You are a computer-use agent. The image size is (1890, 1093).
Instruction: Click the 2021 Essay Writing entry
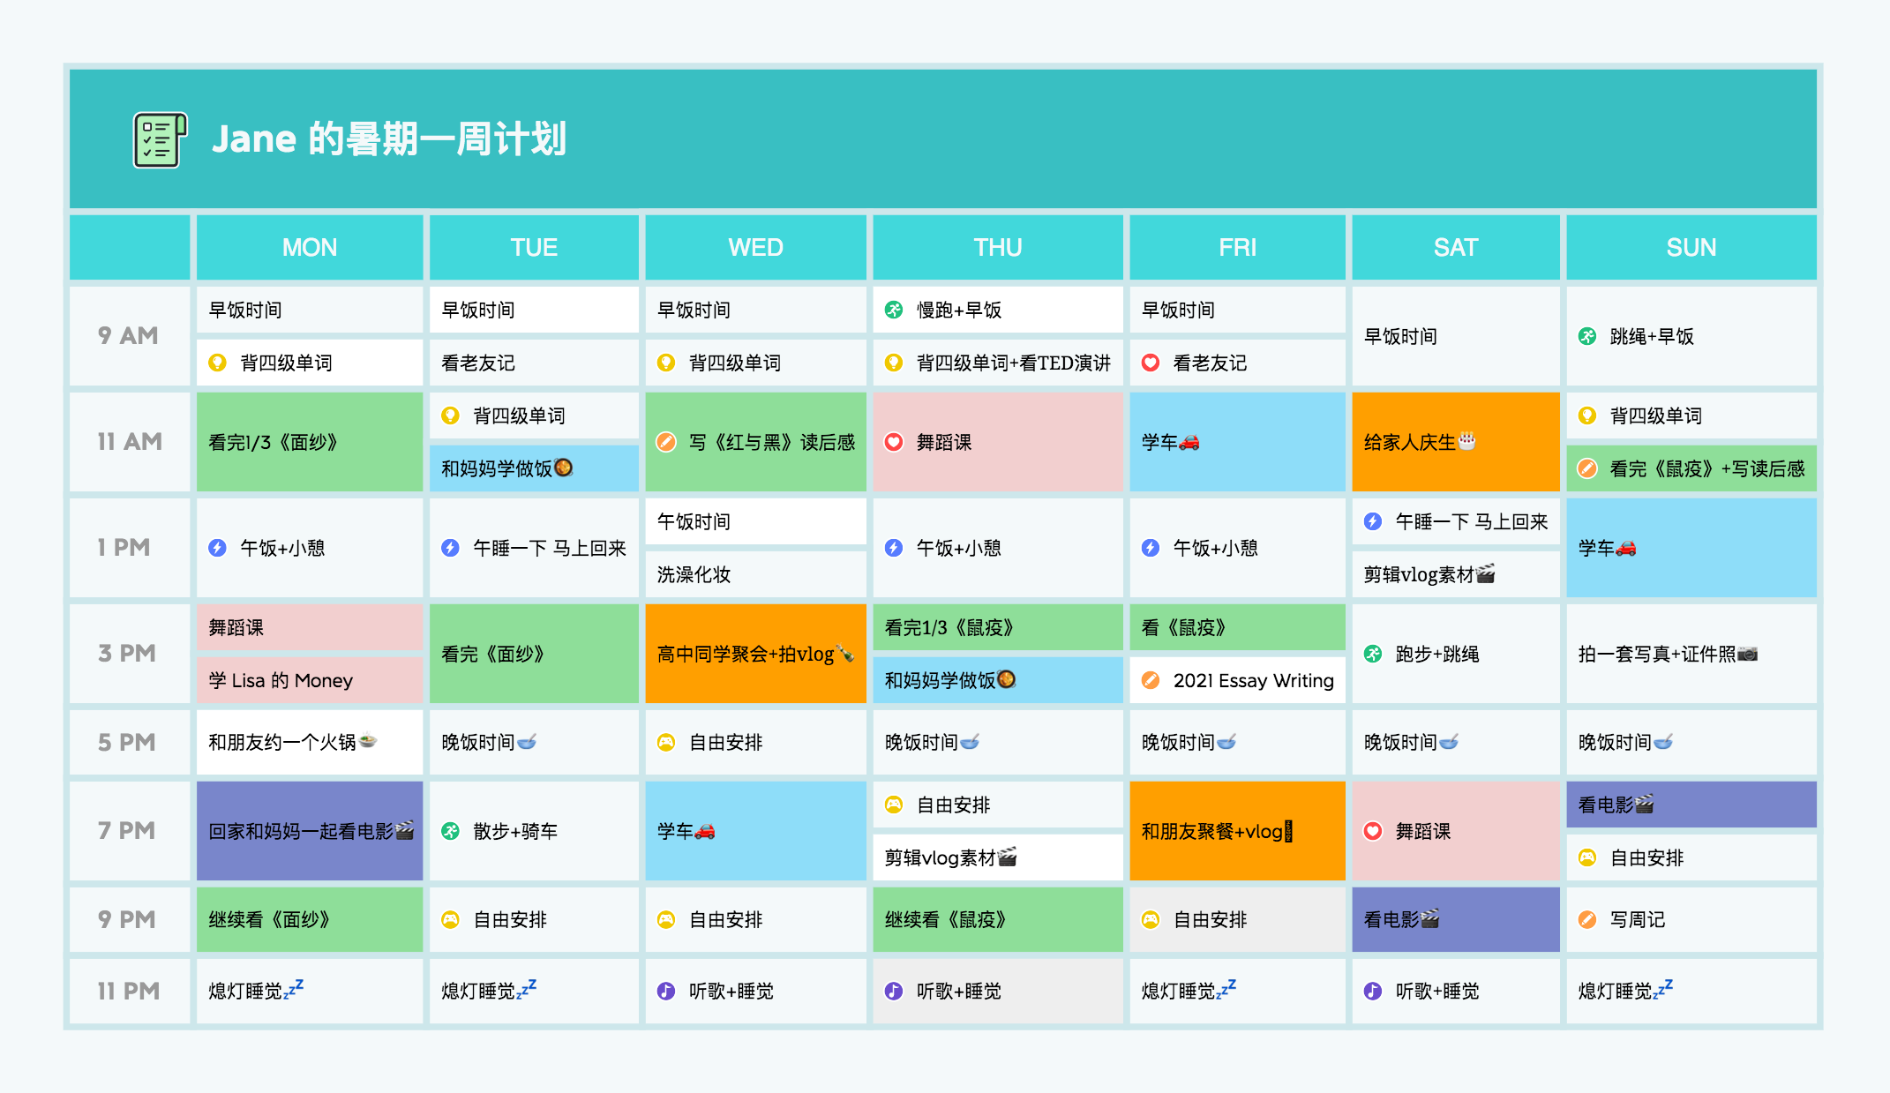[x=1252, y=680]
